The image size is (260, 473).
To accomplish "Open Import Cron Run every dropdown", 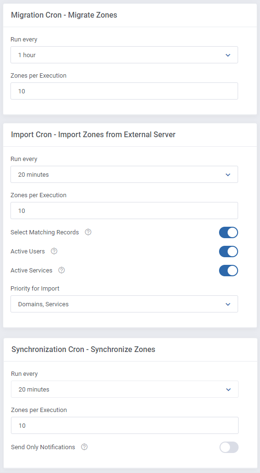I will pos(124,174).
